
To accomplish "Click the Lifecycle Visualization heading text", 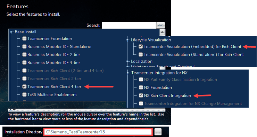I will tap(151, 40).
